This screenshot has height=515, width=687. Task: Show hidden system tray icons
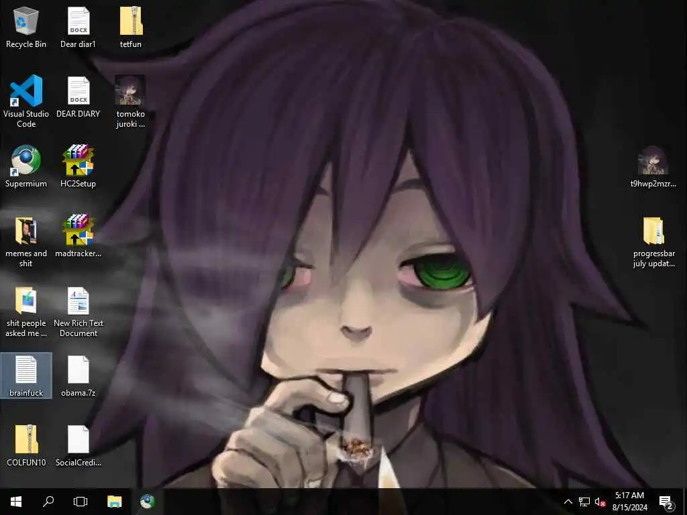pyautogui.click(x=568, y=502)
